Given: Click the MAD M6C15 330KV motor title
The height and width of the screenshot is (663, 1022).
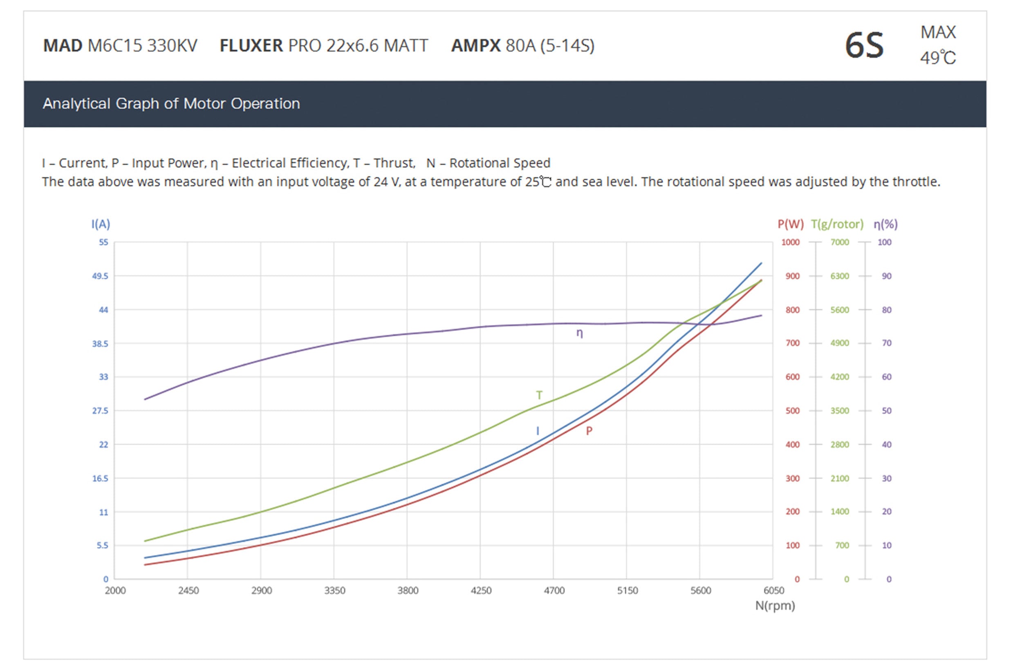Looking at the screenshot, I should click(120, 45).
